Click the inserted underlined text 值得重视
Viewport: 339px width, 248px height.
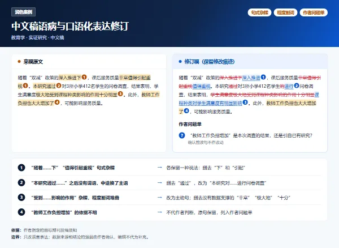coord(202,86)
